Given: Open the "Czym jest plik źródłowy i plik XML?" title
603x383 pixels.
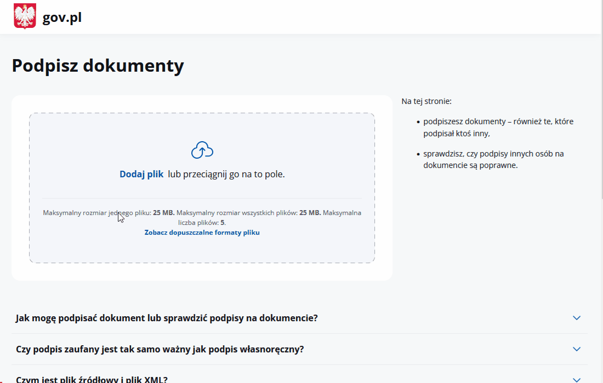Looking at the screenshot, I should [92, 379].
